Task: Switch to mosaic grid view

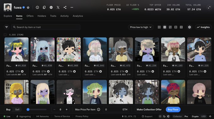Action: click(170, 27)
